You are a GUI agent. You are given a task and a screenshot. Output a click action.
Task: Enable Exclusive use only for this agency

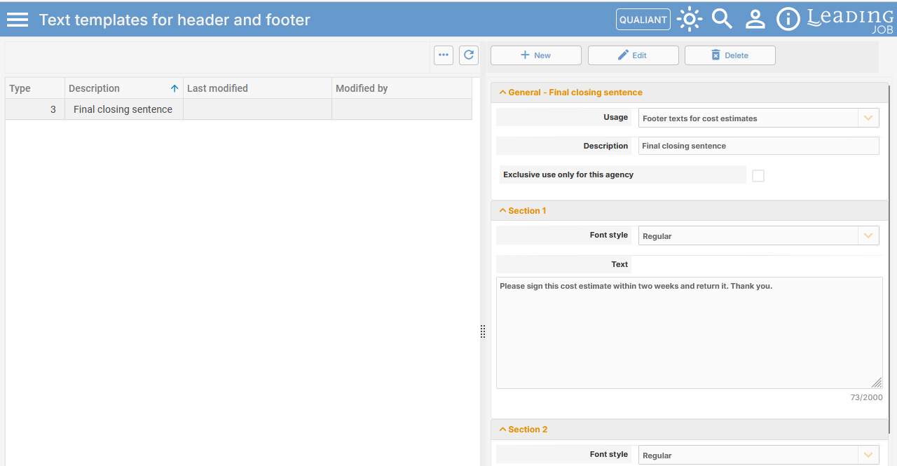point(758,176)
